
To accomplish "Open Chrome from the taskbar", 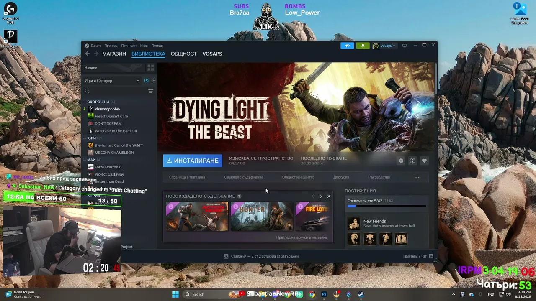I will pos(312,294).
